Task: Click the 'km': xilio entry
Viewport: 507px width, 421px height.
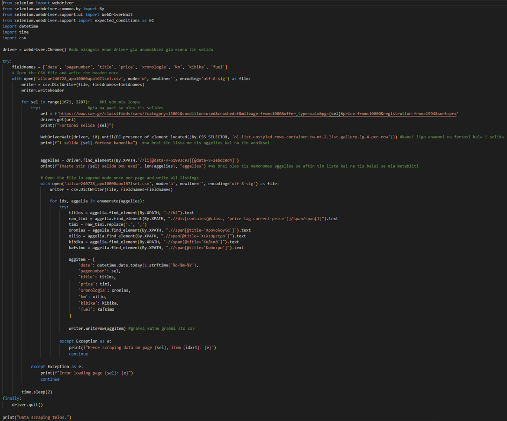Action: pos(93,297)
